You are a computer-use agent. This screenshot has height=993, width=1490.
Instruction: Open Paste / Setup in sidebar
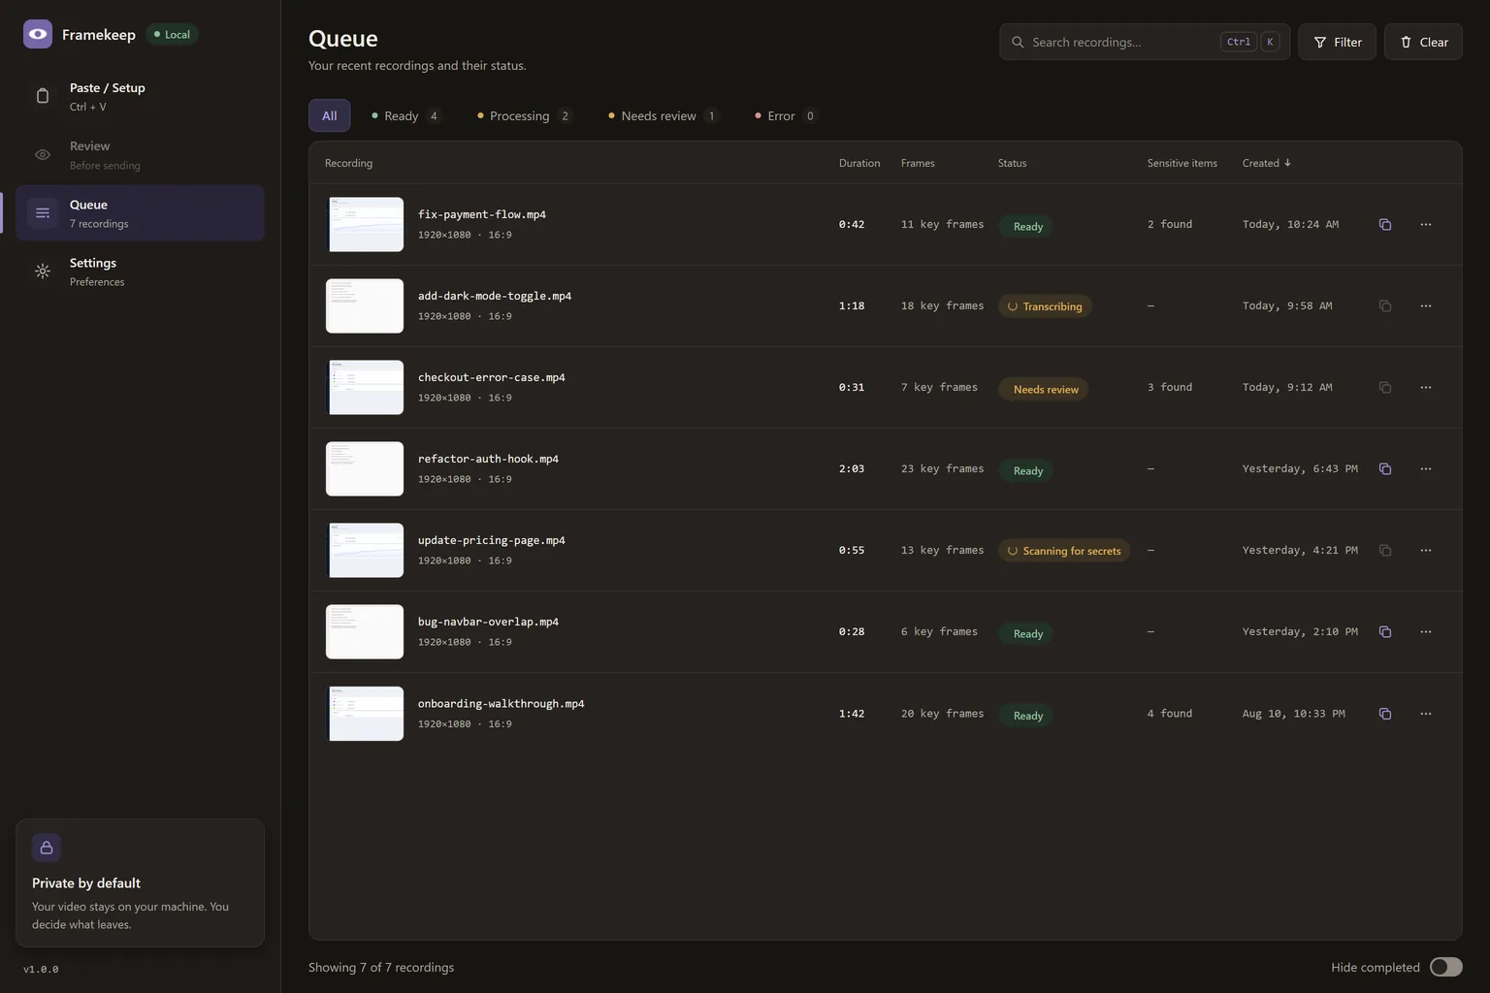tap(140, 96)
